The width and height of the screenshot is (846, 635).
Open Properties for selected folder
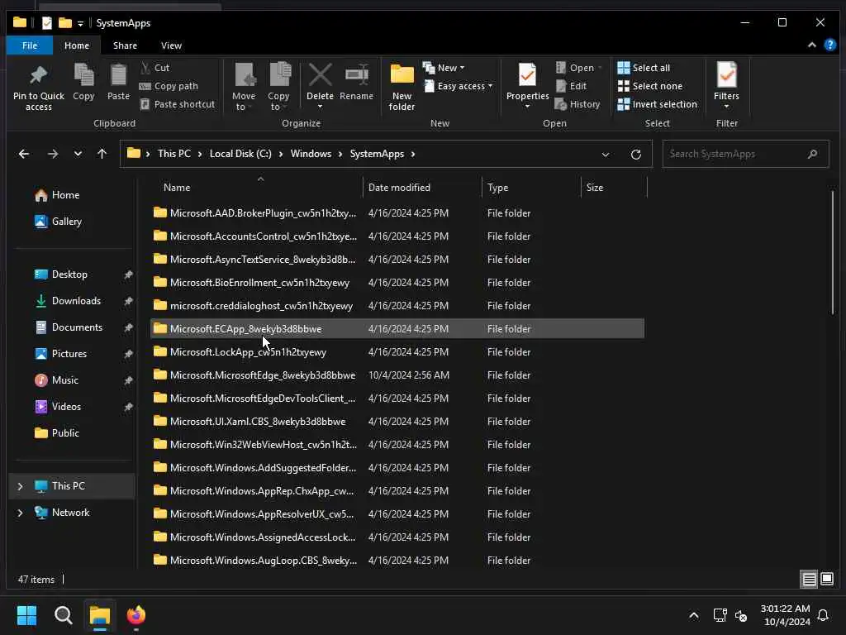pos(527,86)
